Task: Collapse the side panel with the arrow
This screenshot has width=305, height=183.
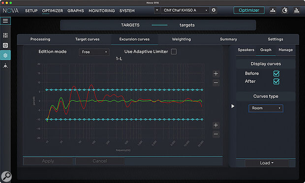Action: (233, 106)
